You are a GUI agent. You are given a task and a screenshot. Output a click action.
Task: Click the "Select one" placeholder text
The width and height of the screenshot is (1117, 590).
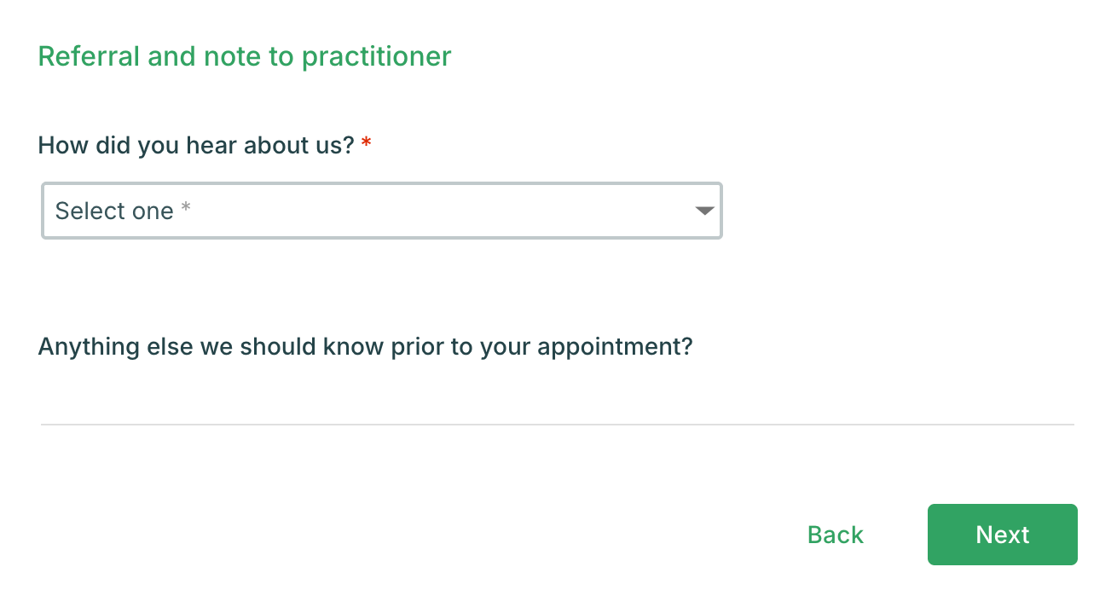pos(114,211)
